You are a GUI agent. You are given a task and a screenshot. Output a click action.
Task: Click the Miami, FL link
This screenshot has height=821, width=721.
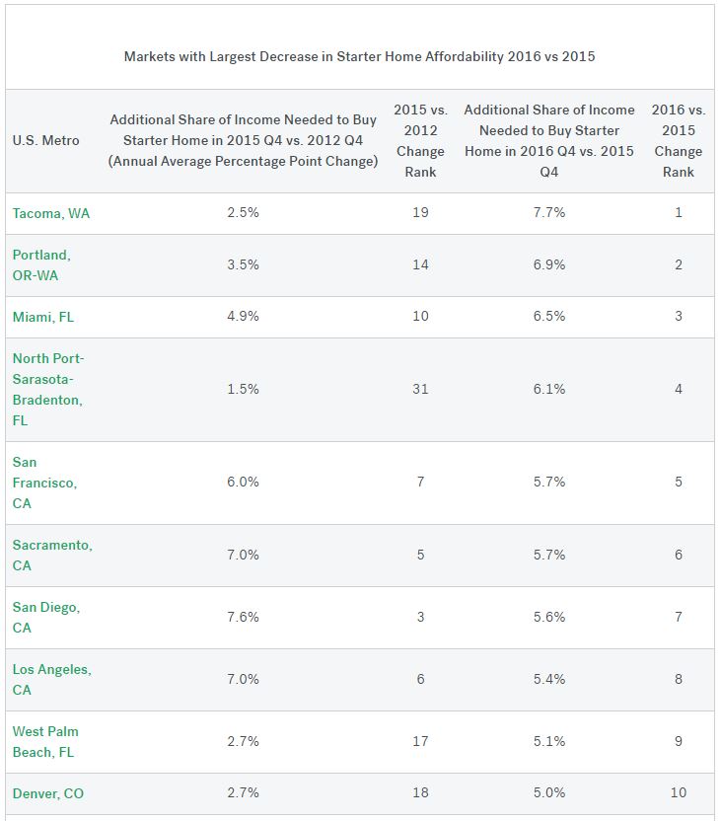click(x=43, y=317)
